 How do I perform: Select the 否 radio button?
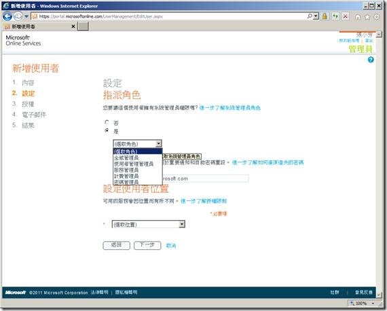[x=107, y=122]
